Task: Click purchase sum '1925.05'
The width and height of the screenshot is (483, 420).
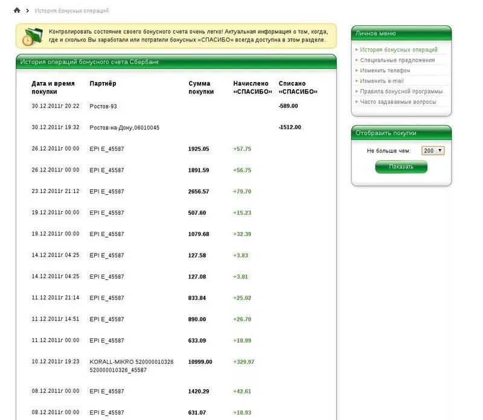Action: tap(199, 148)
